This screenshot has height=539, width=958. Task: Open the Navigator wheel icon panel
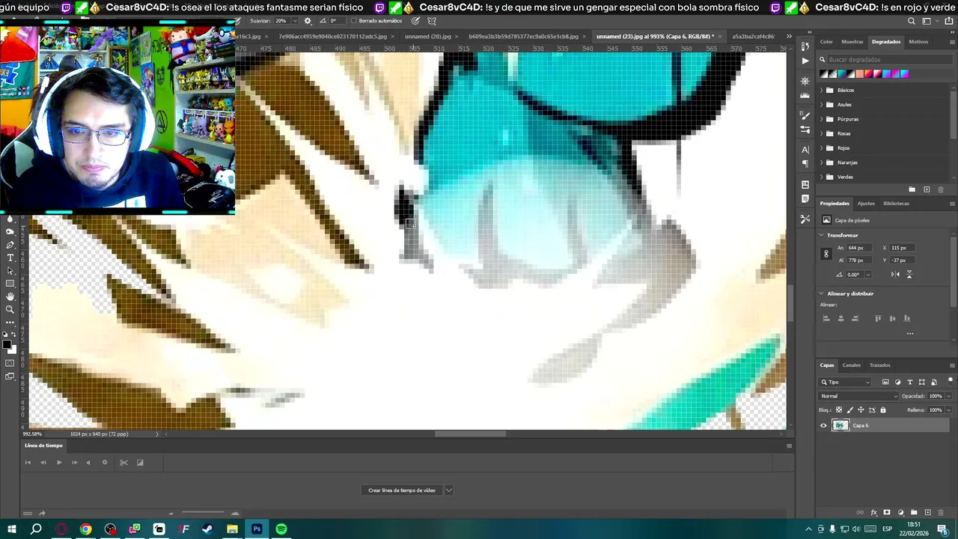click(805, 81)
